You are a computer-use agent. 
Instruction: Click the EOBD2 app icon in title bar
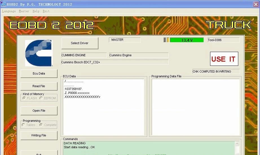point(3,4)
